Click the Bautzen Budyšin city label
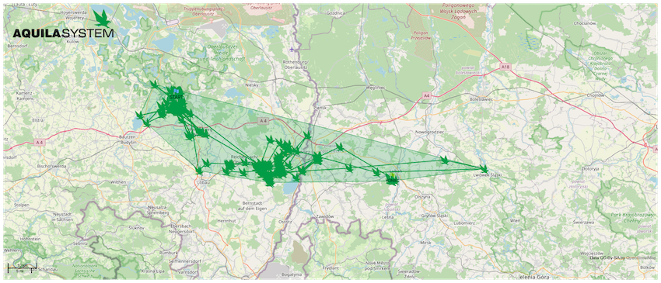Image resolution: width=661 pixels, height=283 pixels. tap(127, 140)
